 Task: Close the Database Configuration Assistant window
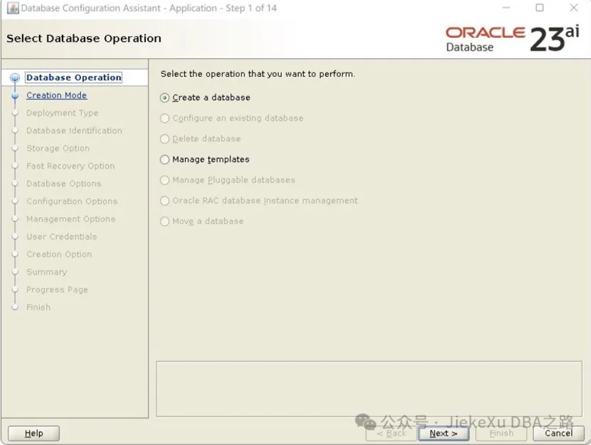tap(573, 8)
